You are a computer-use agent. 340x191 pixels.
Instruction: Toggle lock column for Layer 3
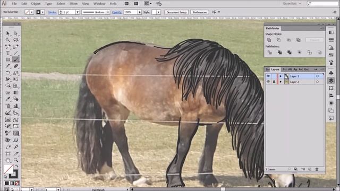click(274, 76)
